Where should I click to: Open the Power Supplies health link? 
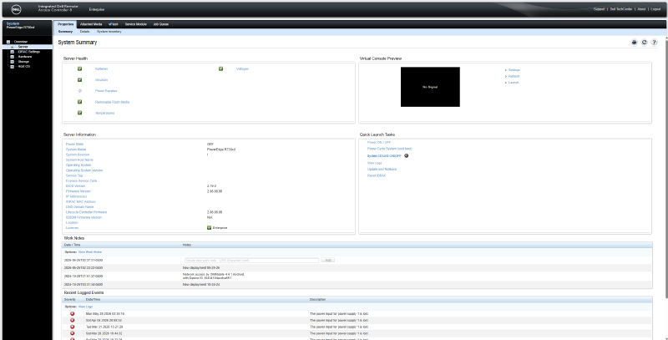pyautogui.click(x=106, y=91)
